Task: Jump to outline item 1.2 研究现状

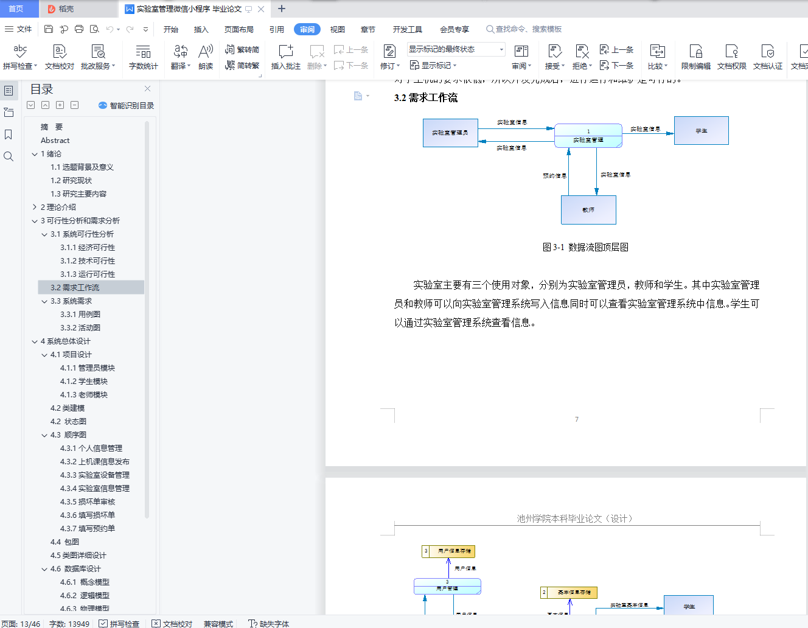Action: pyautogui.click(x=71, y=181)
